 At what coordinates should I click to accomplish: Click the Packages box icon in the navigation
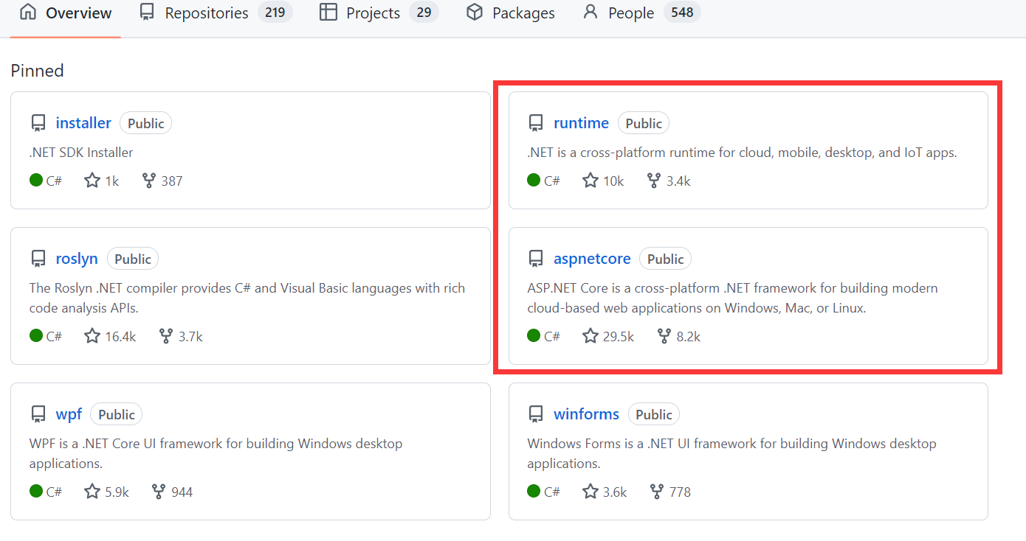tap(474, 12)
